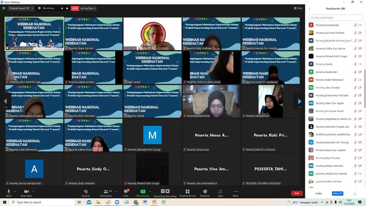Open the Security shield icon
The image size is (366, 206).
click(86, 192)
